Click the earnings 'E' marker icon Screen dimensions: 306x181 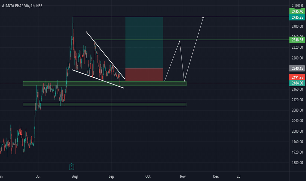click(x=72, y=167)
